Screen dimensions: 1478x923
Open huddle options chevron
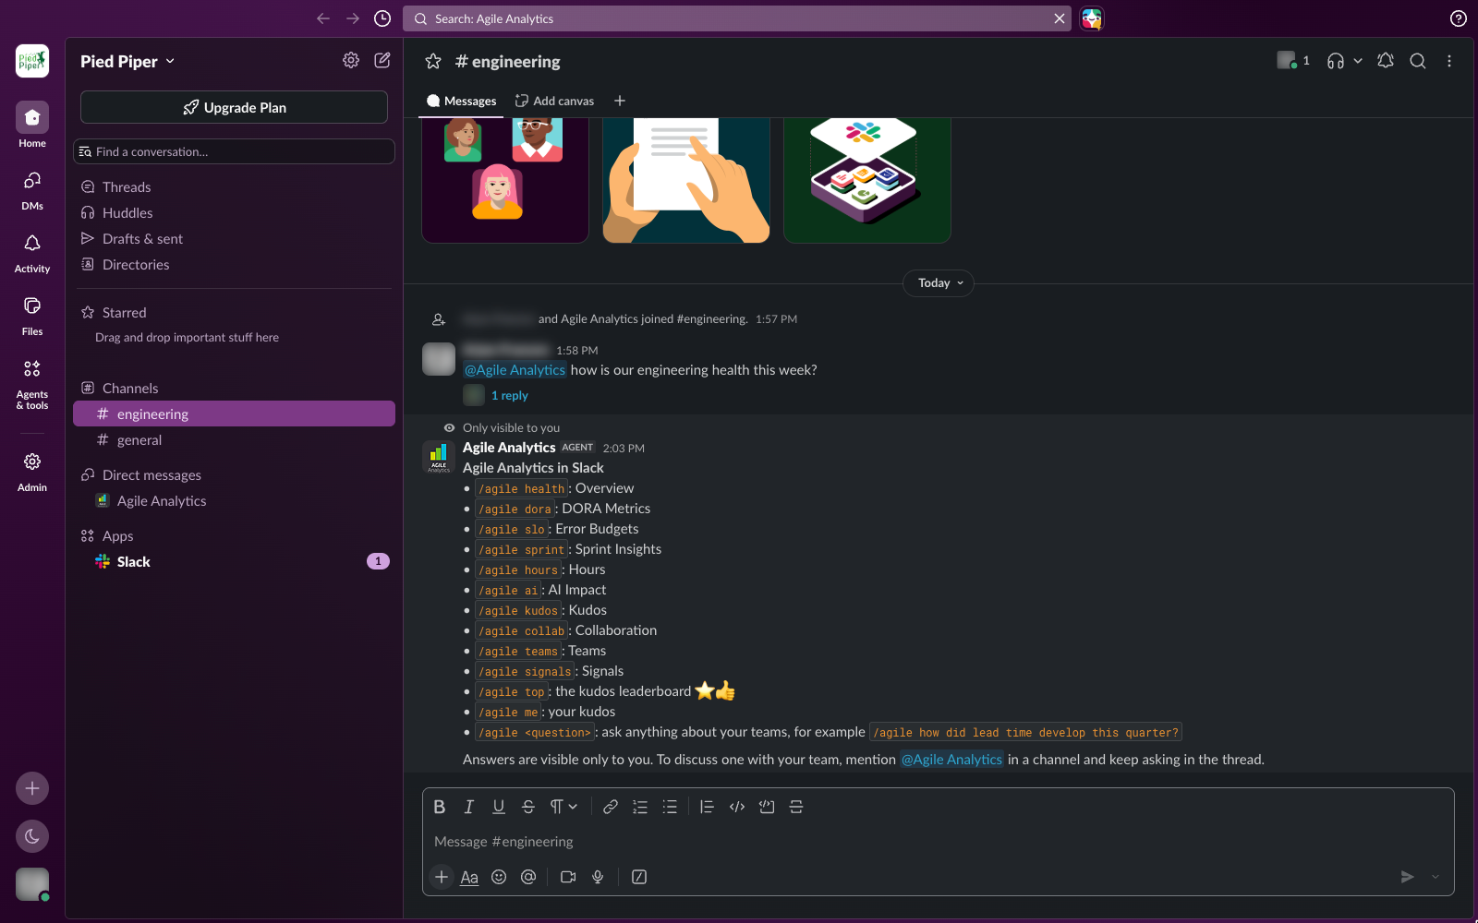(1358, 61)
